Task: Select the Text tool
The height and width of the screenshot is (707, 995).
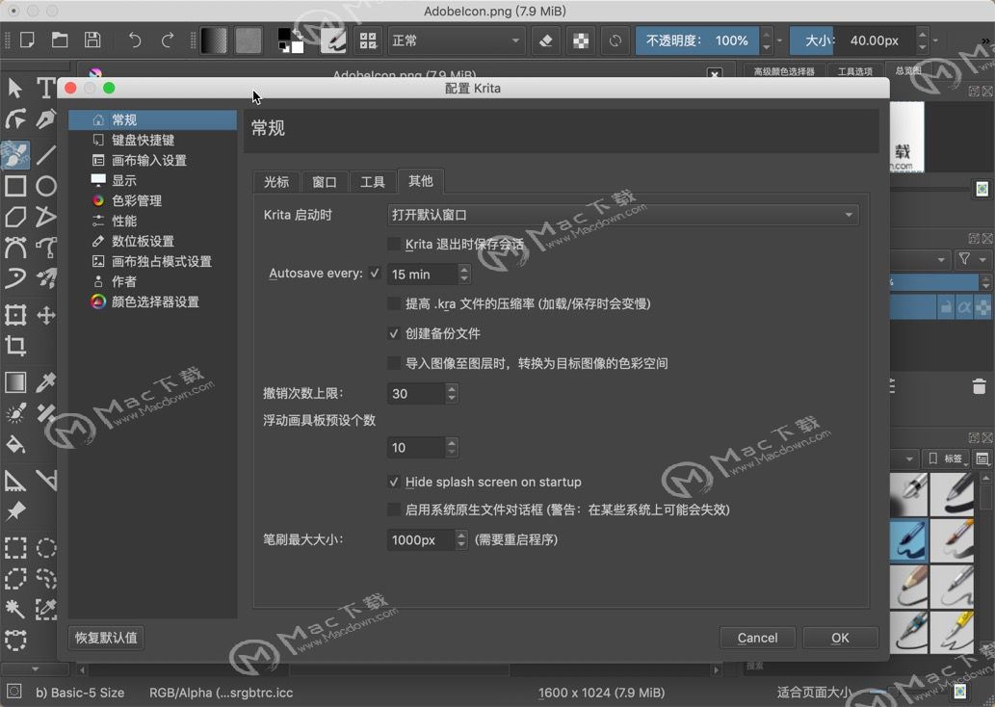Action: 45,89
